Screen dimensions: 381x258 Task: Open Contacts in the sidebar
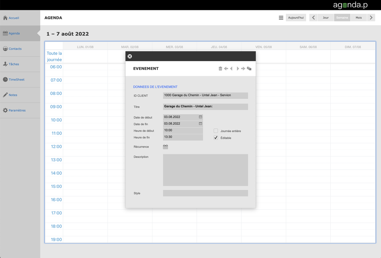[x=15, y=49]
